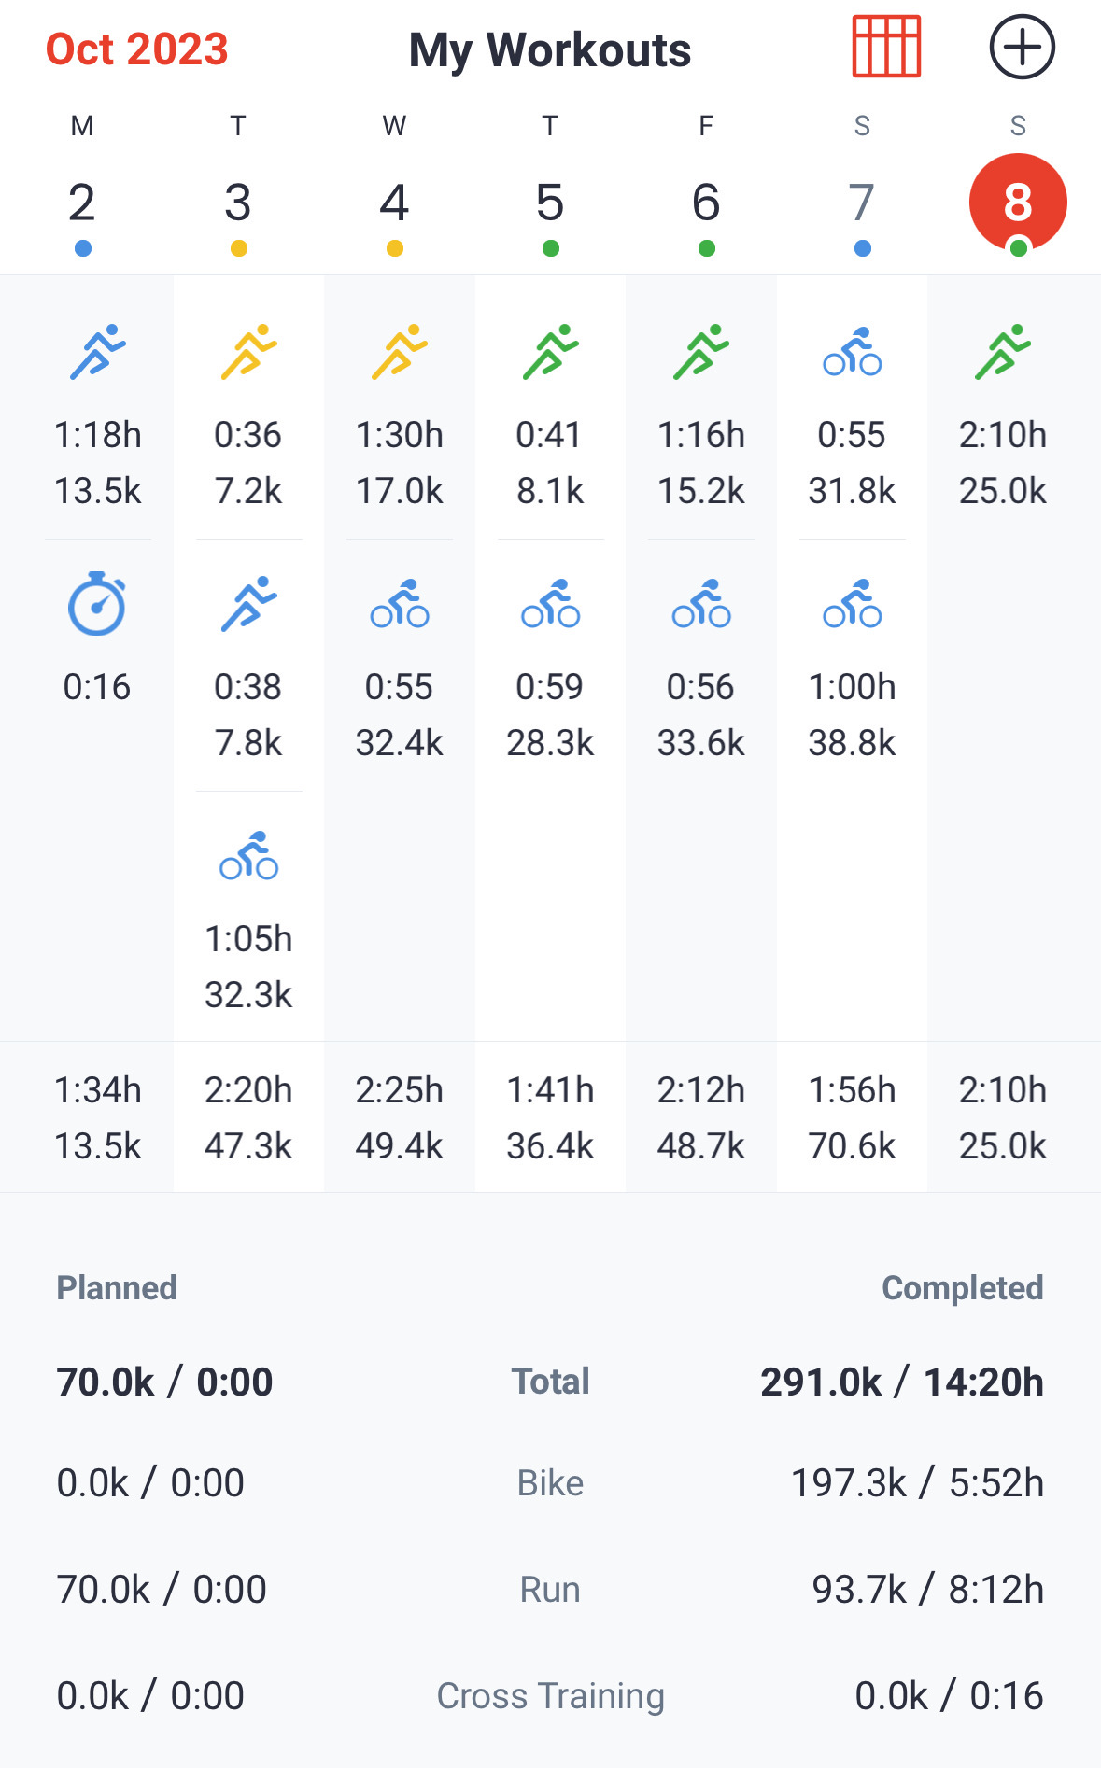Open the Oct 2023 month selector
This screenshot has height=1768, width=1101.
pyautogui.click(x=137, y=49)
